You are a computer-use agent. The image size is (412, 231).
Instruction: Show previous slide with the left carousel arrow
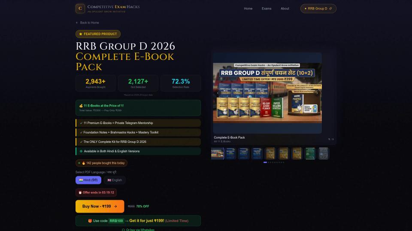point(218,93)
